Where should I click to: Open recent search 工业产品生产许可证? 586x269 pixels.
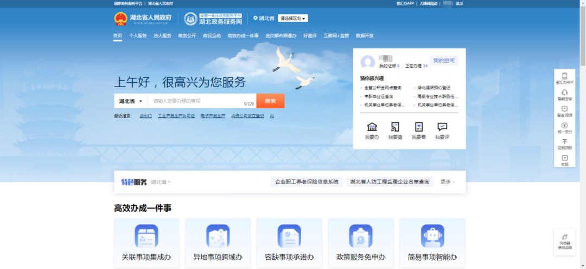tap(176, 116)
